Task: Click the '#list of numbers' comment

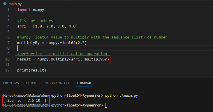Action: pos(35,21)
